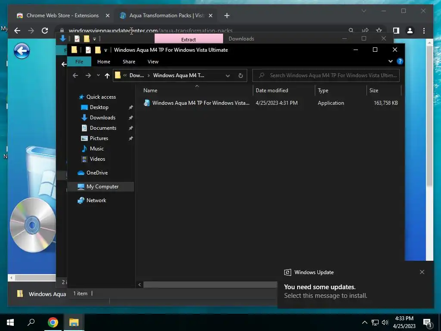The image size is (441, 331).
Task: Open Downloads in the navigation pane
Action: [x=102, y=118]
